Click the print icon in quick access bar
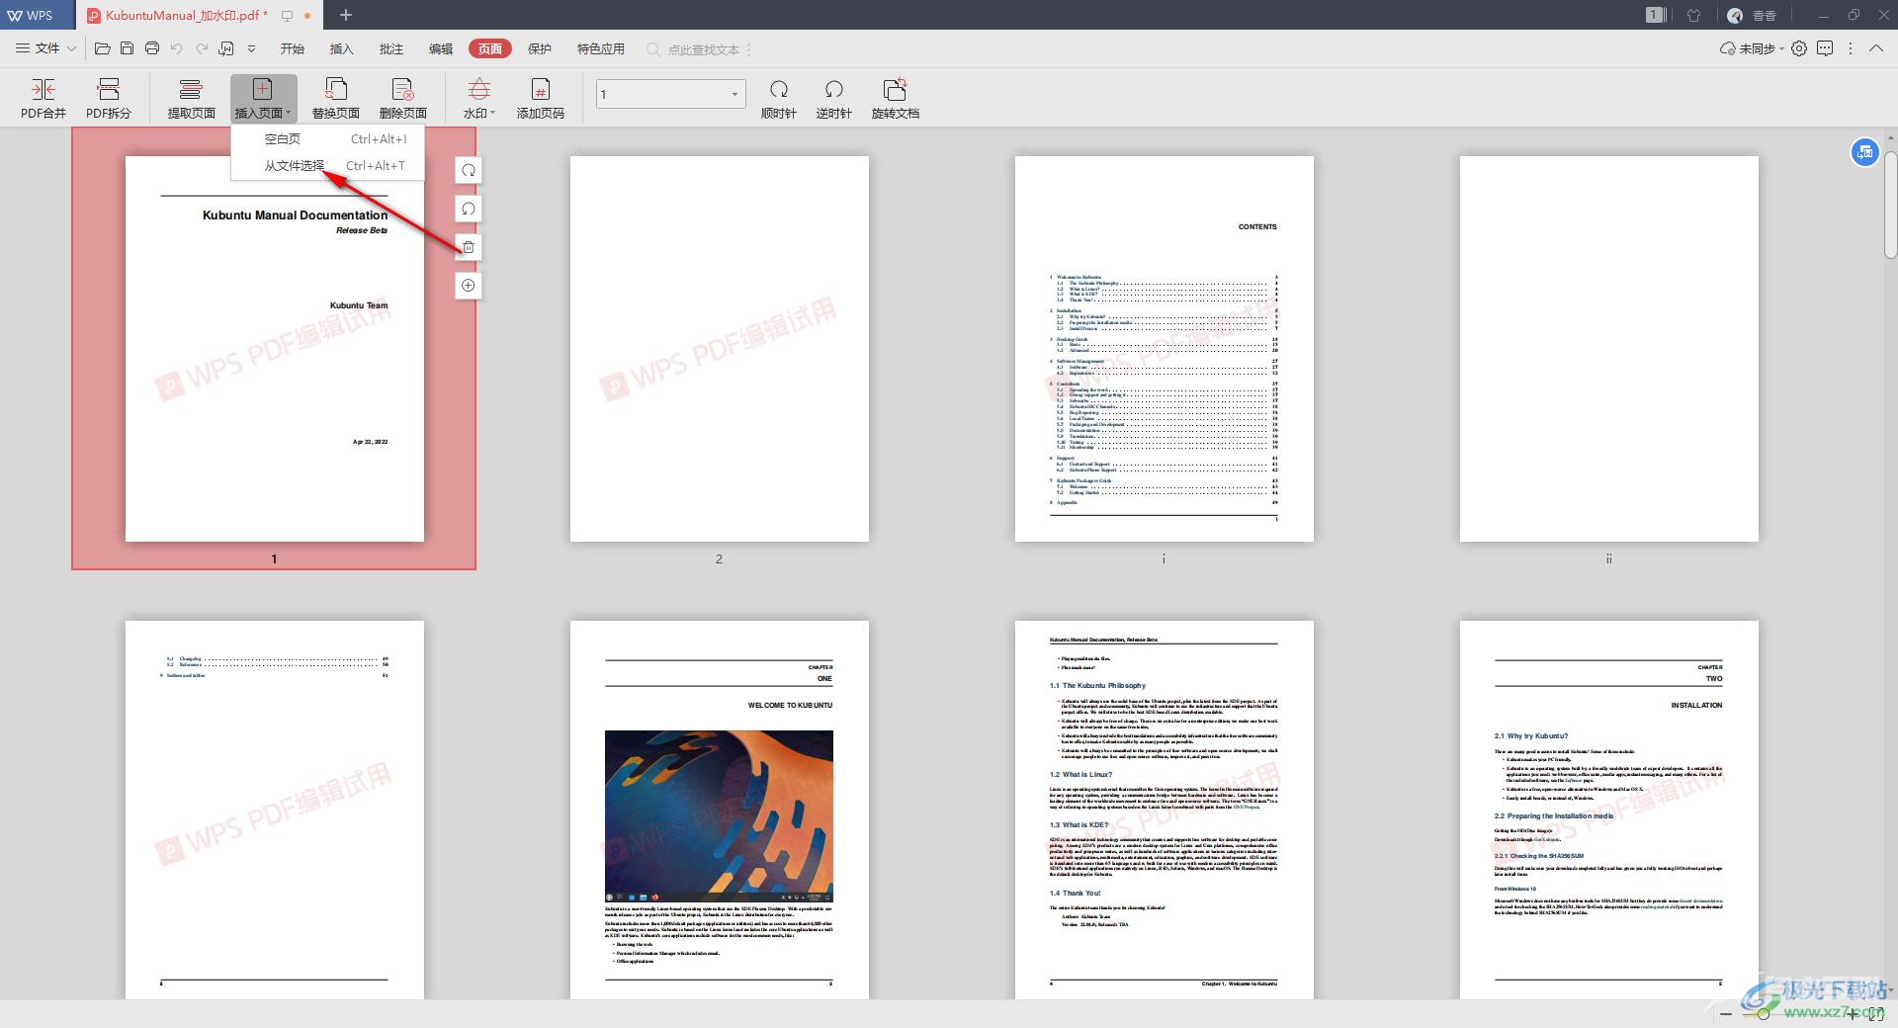The width and height of the screenshot is (1898, 1028). tap(152, 48)
